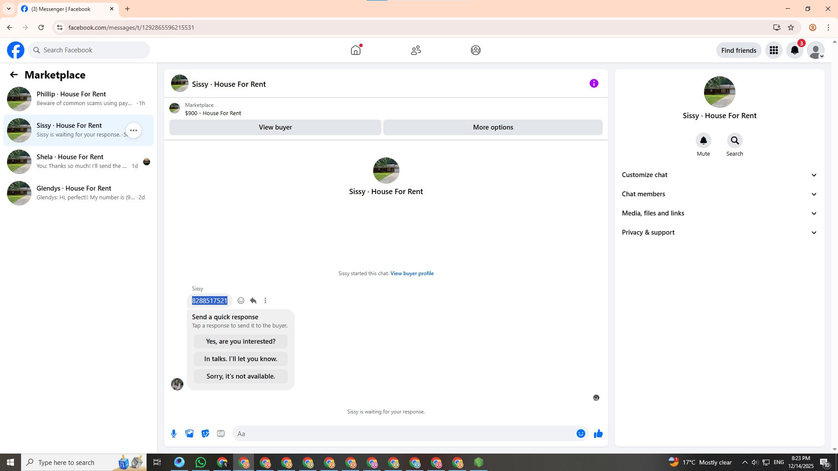The width and height of the screenshot is (838, 471).
Task: Open the View buyer profile link
Action: coord(412,273)
